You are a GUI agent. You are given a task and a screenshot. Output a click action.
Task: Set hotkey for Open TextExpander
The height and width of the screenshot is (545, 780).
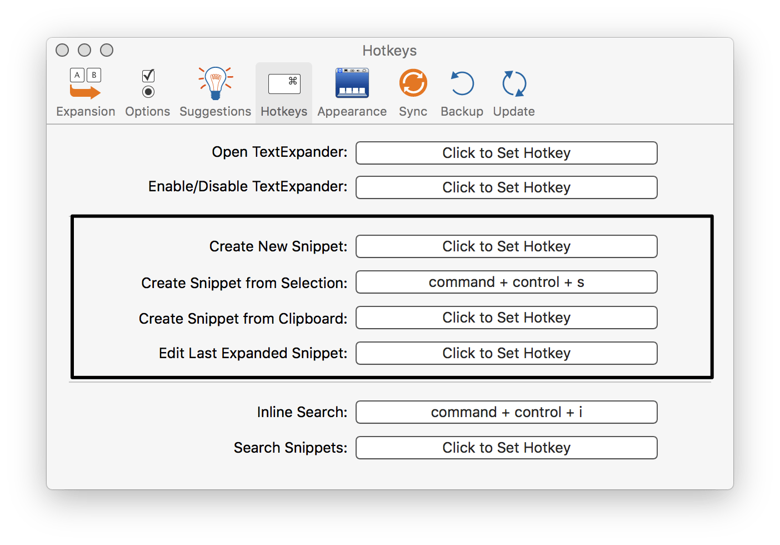click(506, 153)
